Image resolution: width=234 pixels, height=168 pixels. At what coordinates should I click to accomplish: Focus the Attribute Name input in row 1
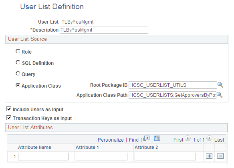tap(43, 156)
